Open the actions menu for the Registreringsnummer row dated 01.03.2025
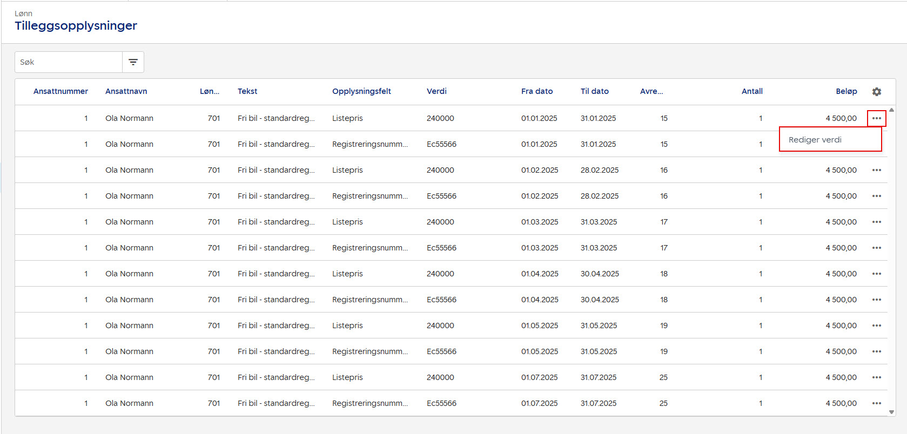Screen dimensions: 907x434 [x=876, y=248]
